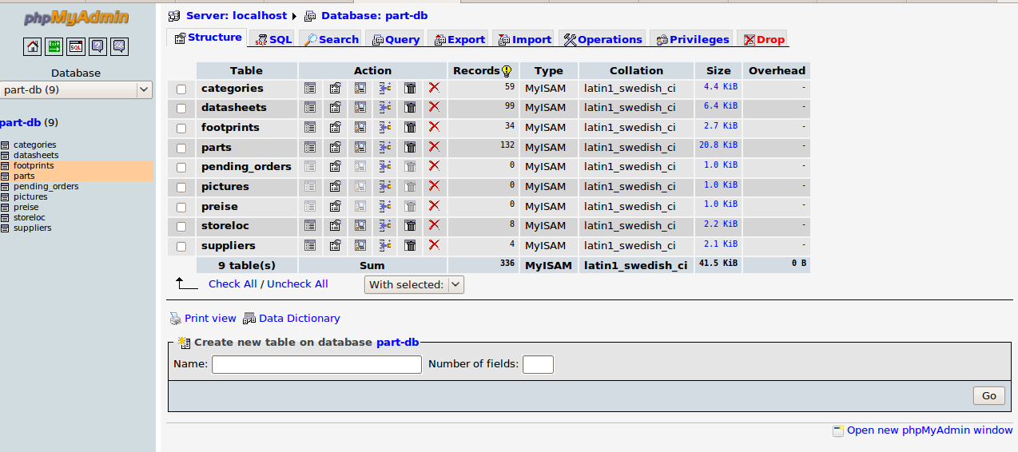Open storeloc table in left sidebar
The height and width of the screenshot is (452, 1018).
(30, 217)
